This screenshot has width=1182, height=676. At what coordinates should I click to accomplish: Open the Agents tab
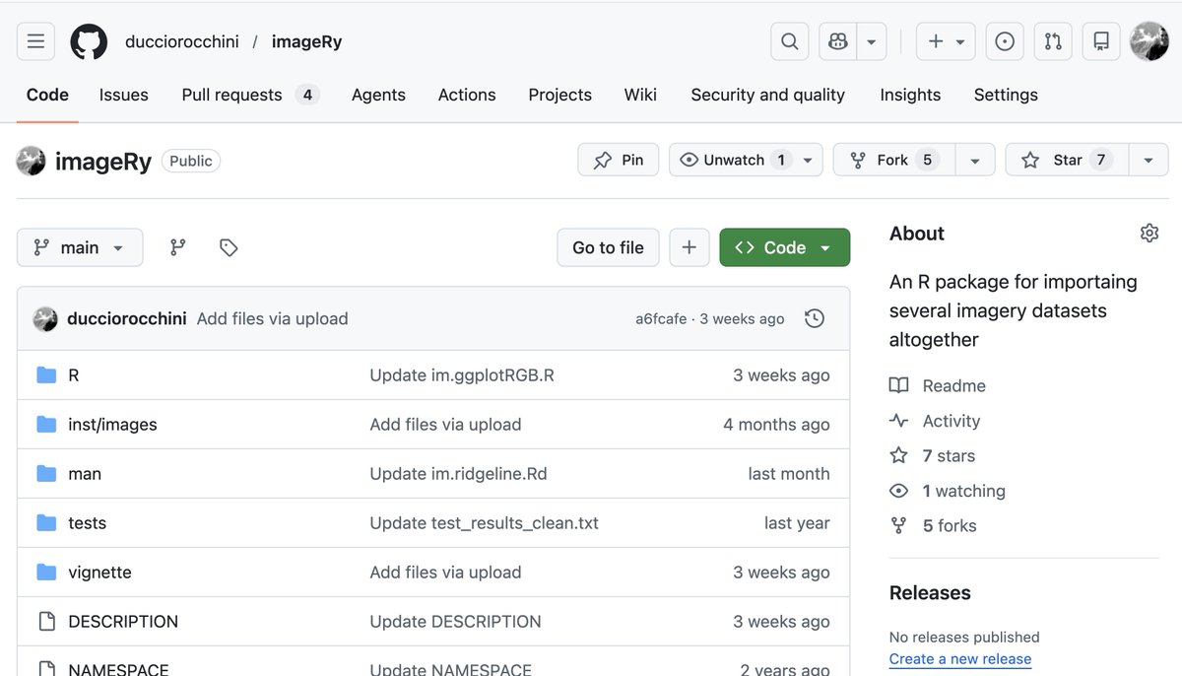[378, 95]
